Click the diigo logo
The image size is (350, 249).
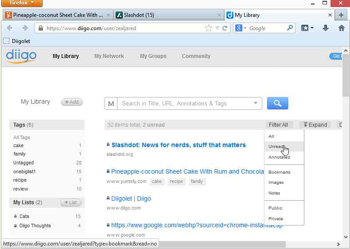click(21, 56)
